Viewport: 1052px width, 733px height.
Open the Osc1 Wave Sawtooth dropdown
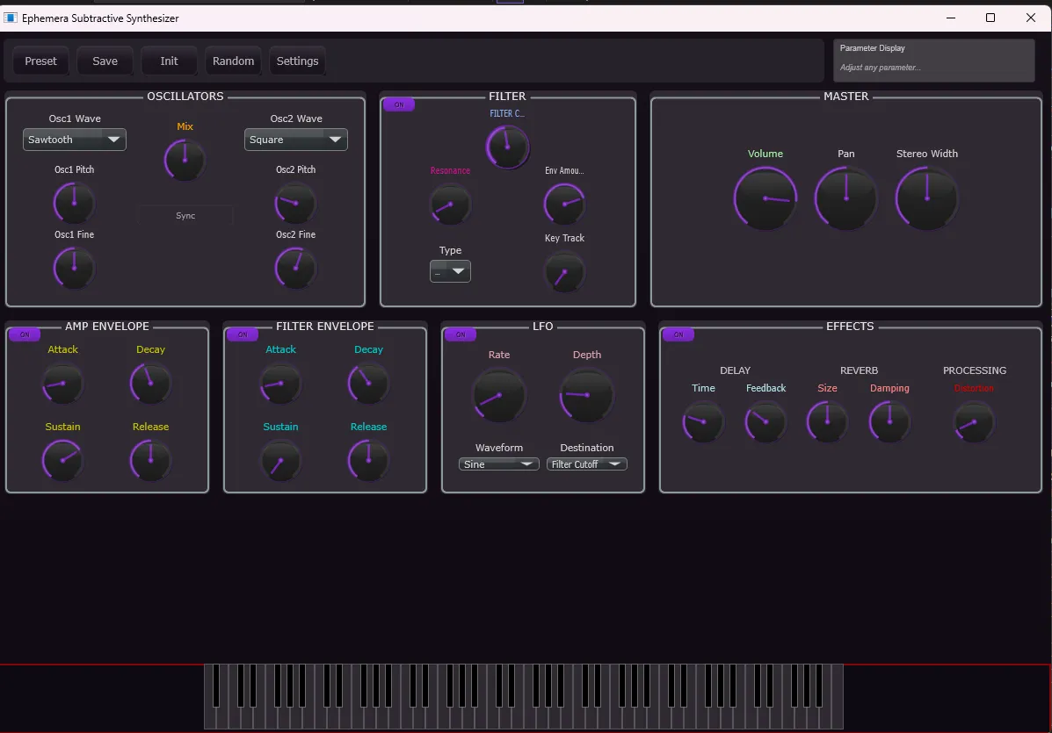click(x=75, y=140)
